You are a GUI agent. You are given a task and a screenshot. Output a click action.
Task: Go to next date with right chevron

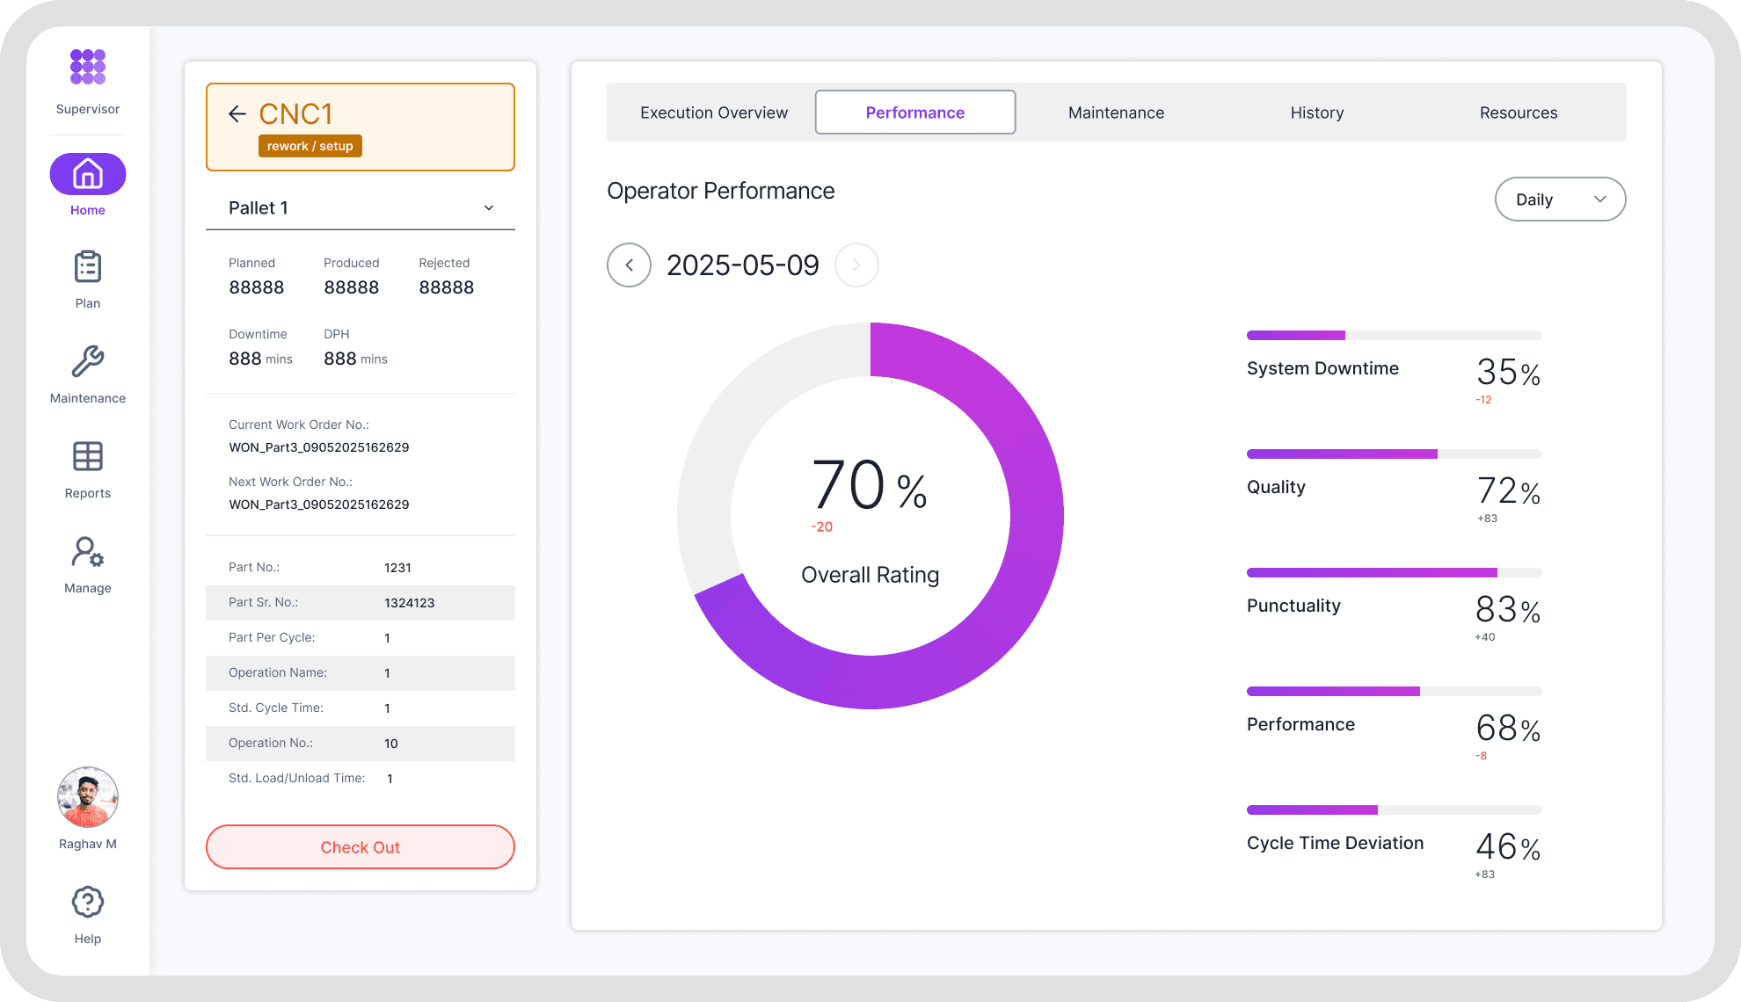[x=856, y=265]
